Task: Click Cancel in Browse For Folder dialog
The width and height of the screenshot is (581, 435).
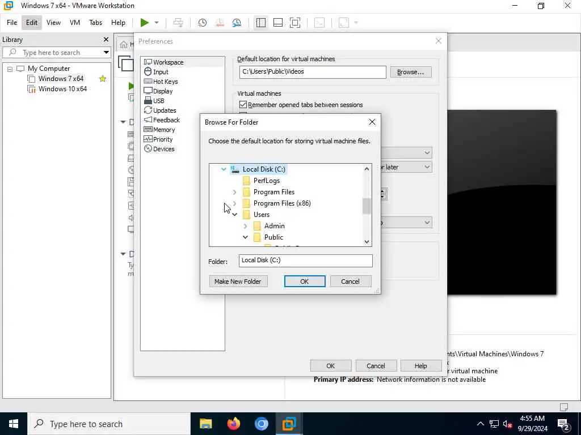Action: [350, 281]
